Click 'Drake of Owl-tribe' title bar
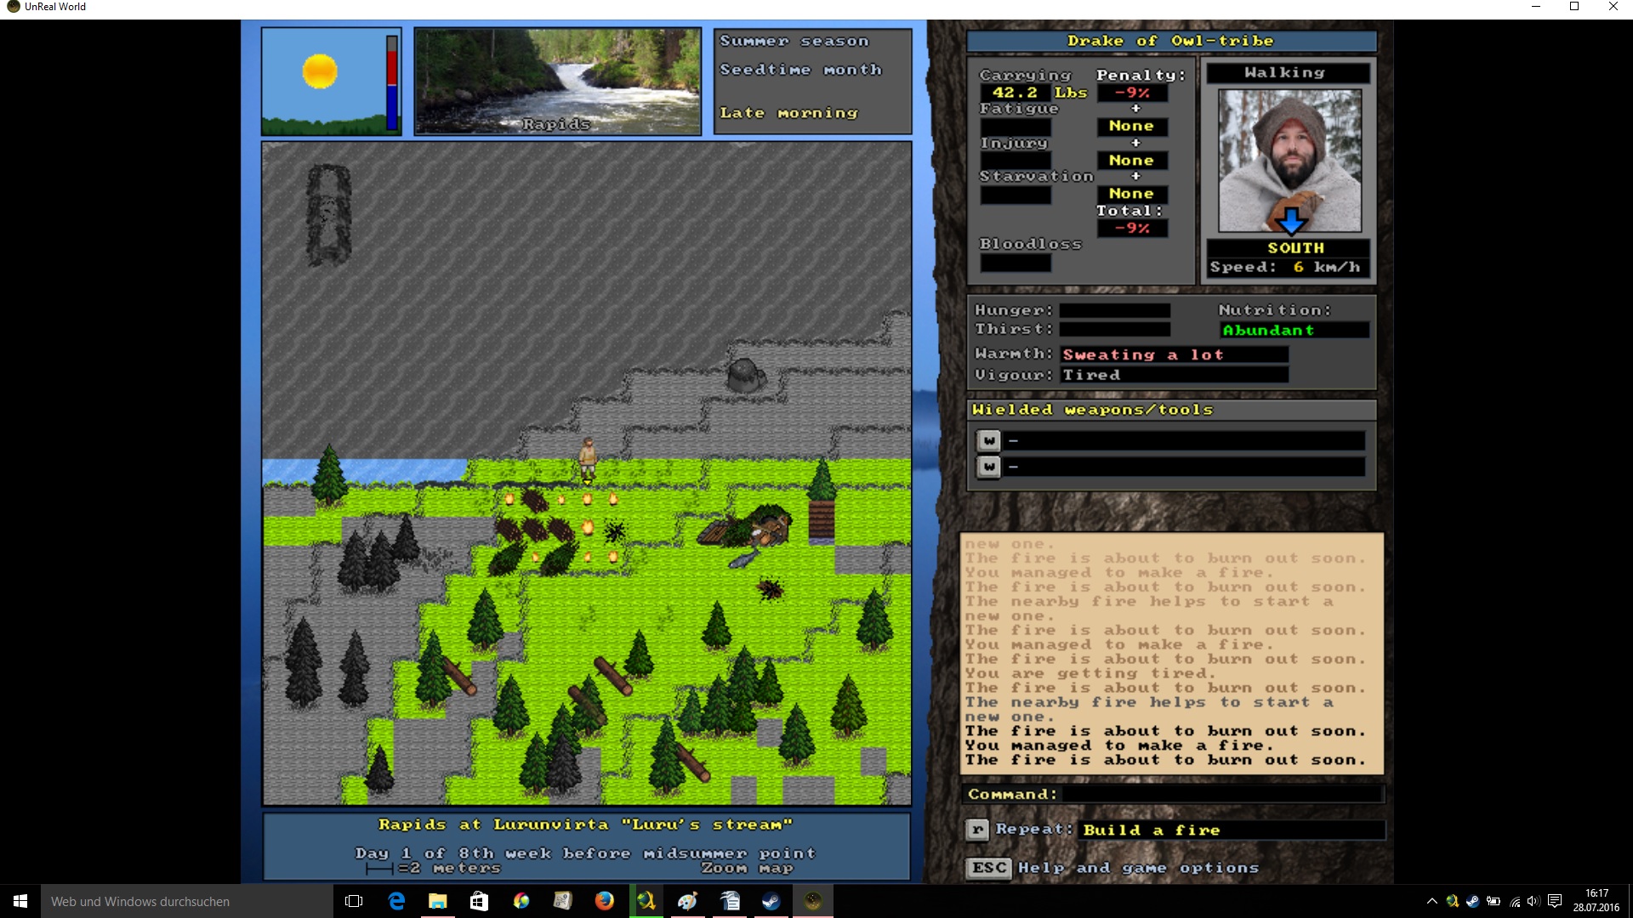Screen dimensions: 1633x918 coord(1171,40)
